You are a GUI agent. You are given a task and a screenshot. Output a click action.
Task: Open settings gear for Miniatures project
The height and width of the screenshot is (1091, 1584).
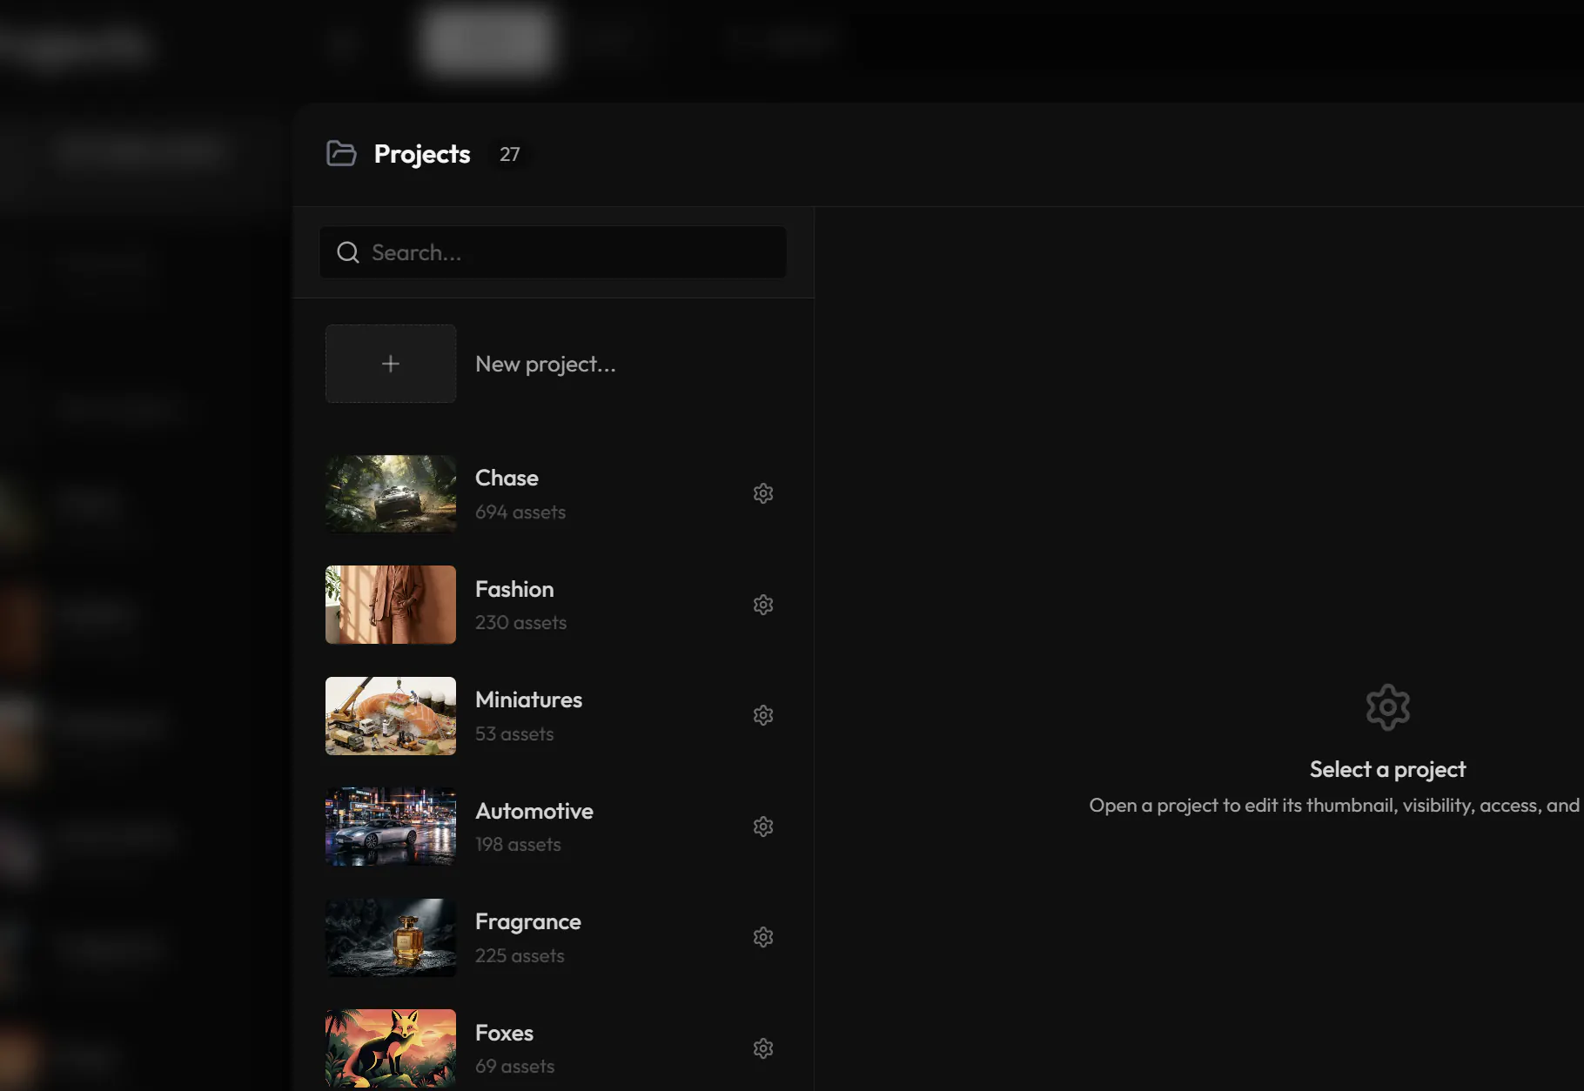[x=763, y=715]
